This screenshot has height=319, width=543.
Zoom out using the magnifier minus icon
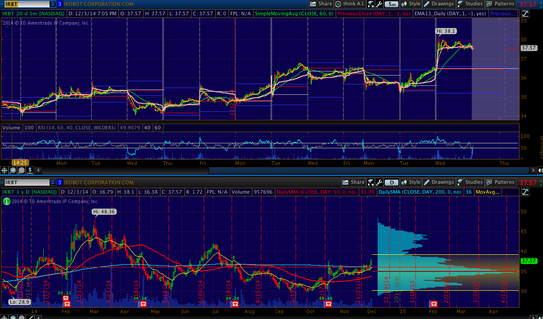pos(21,170)
